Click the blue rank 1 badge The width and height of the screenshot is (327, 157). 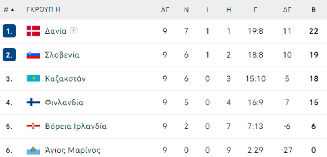coord(9,31)
